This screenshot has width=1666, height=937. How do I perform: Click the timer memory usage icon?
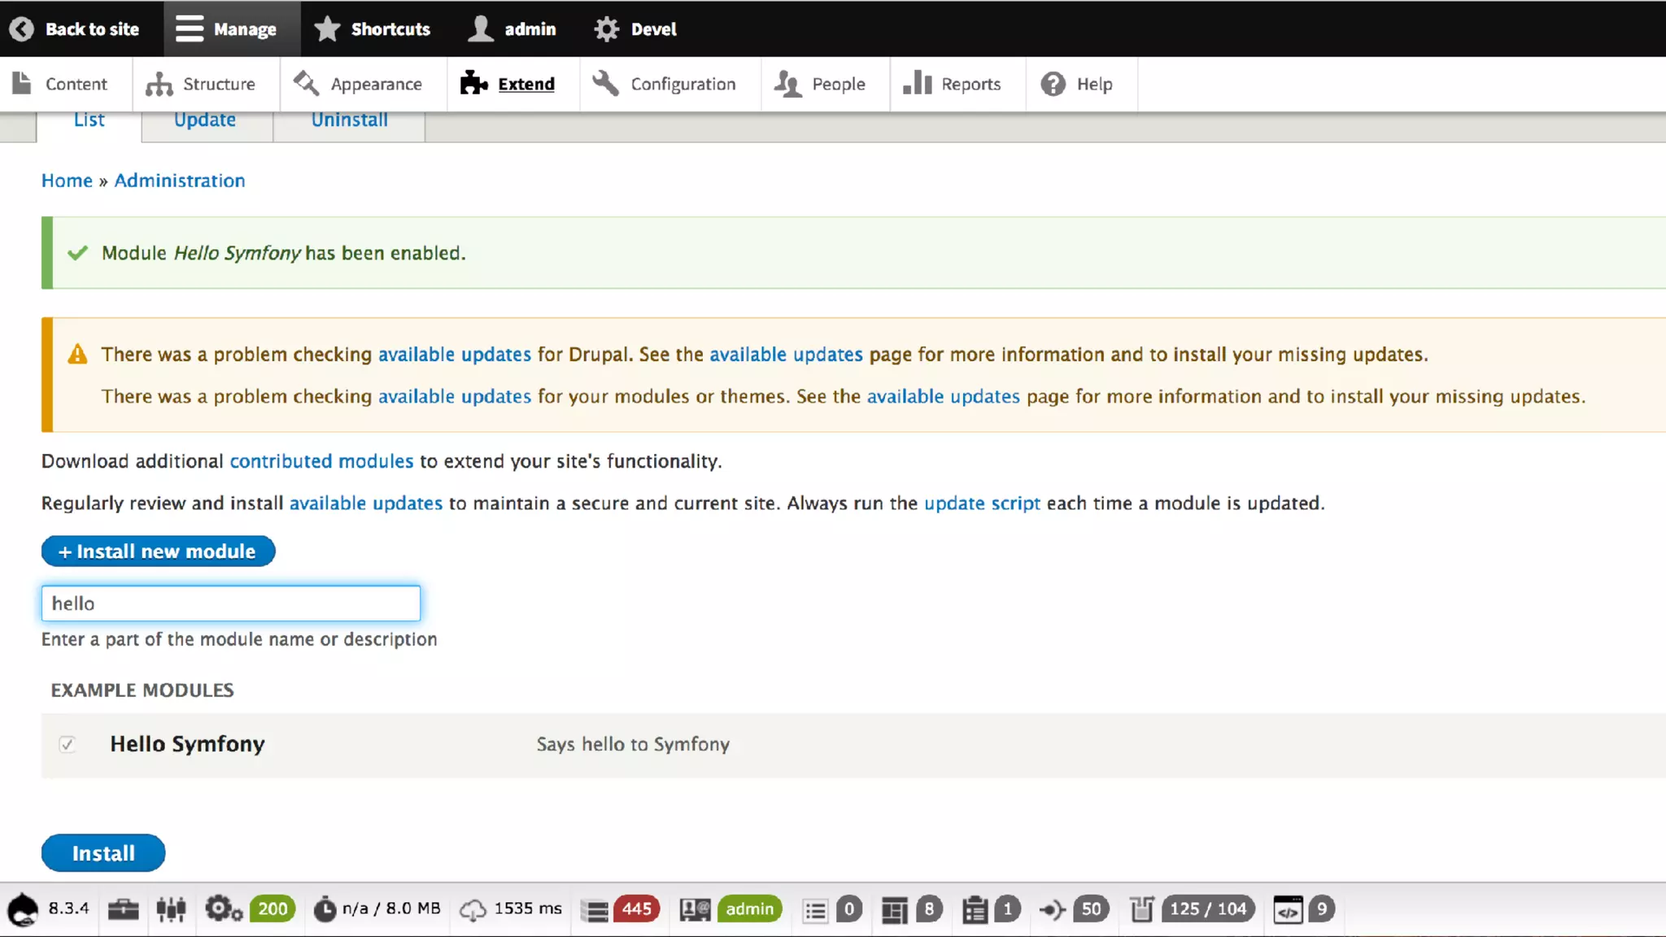(325, 909)
